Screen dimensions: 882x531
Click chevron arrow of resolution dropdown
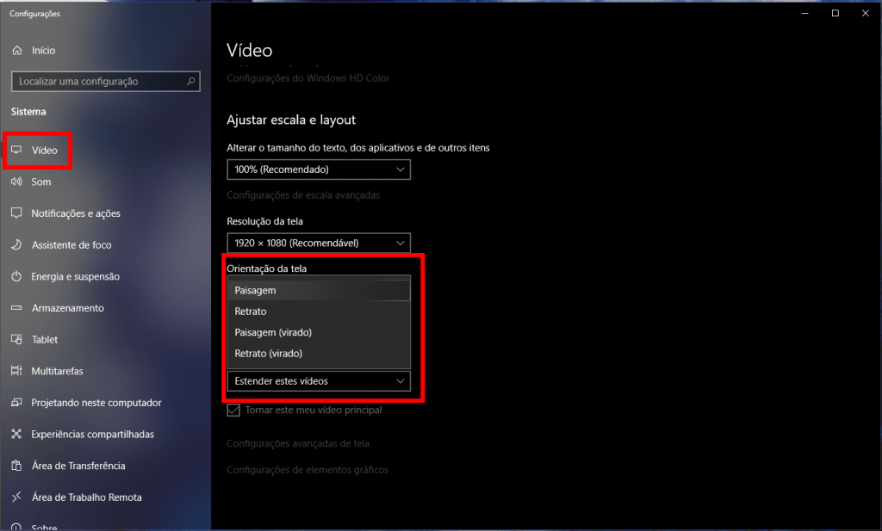click(400, 244)
